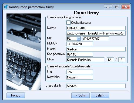
Task: Open help with the Pomoc button
Action: click(x=16, y=95)
